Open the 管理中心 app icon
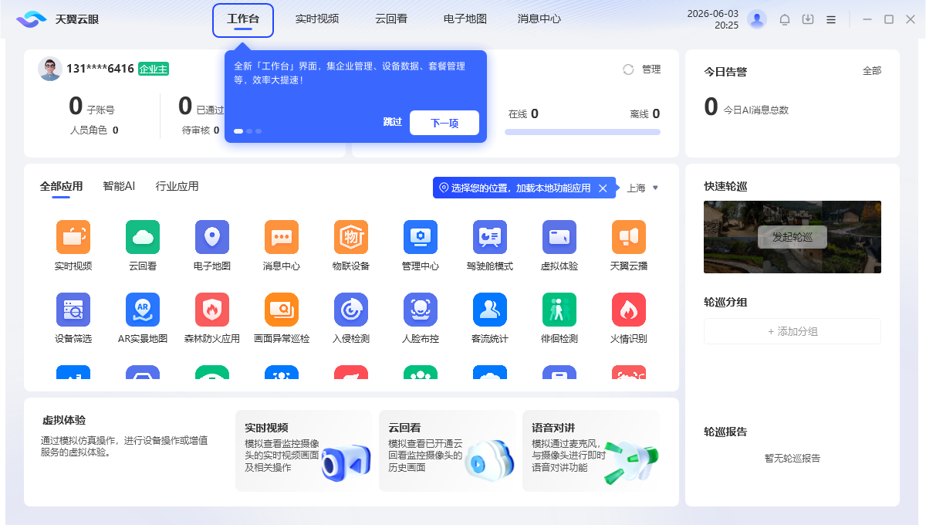Image resolution: width=926 pixels, height=525 pixels. [x=421, y=237]
